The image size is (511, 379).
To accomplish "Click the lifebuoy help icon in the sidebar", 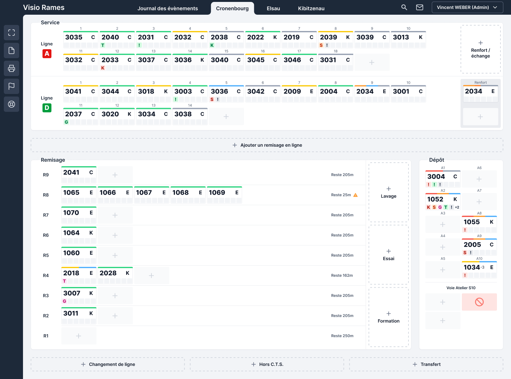I will pyautogui.click(x=11, y=104).
